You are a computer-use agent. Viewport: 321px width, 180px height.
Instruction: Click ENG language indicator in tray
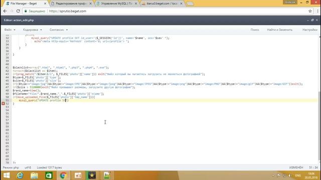point(298,175)
